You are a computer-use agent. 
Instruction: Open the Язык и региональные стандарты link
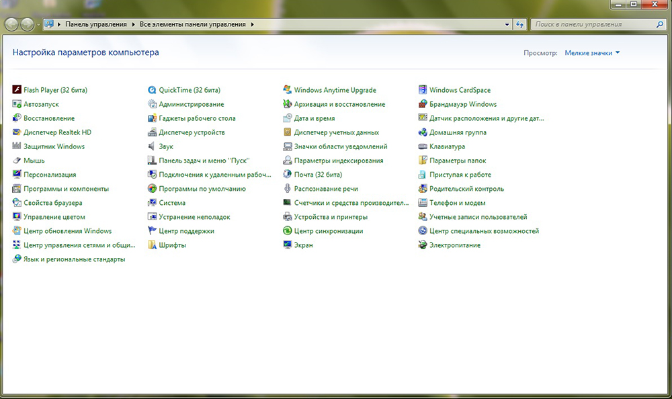click(74, 259)
